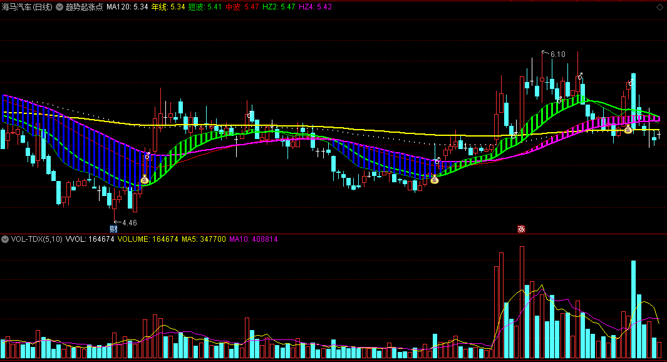The width and height of the screenshot is (667, 362).
Task: Click the MA10: 408814 volume label
Action: pos(254,239)
